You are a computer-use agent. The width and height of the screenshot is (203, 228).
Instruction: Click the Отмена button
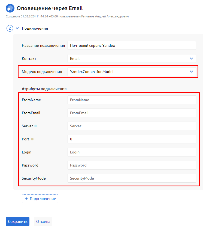tap(43, 221)
